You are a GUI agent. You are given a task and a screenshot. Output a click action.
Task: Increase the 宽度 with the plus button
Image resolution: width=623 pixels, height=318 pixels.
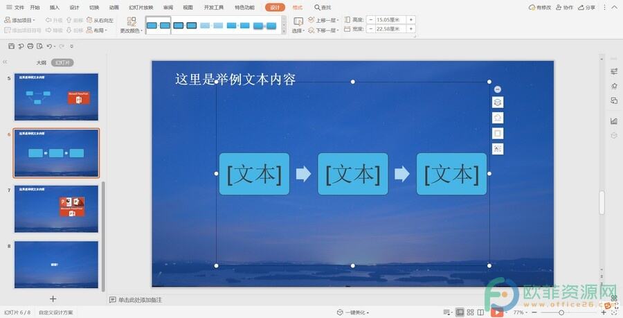(410, 28)
